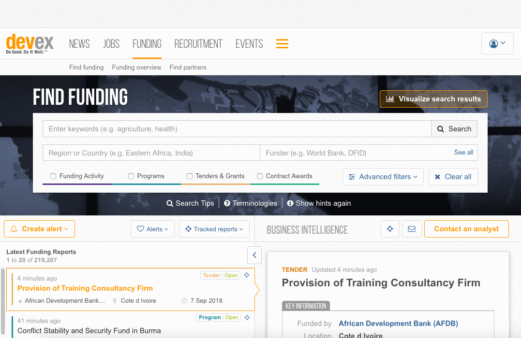This screenshot has height=338, width=521.
Task: Open the JOBS menu
Action: pyautogui.click(x=111, y=44)
